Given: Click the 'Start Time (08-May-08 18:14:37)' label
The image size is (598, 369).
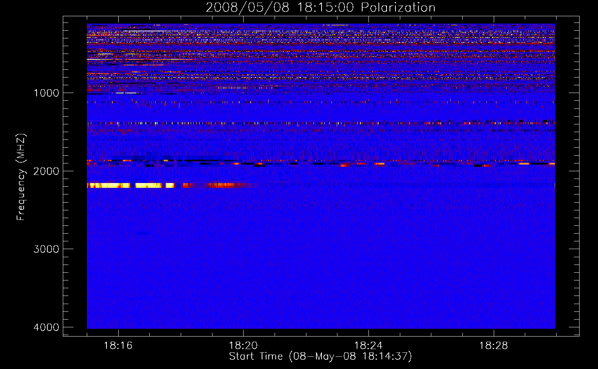Looking at the screenshot, I should [x=320, y=356].
